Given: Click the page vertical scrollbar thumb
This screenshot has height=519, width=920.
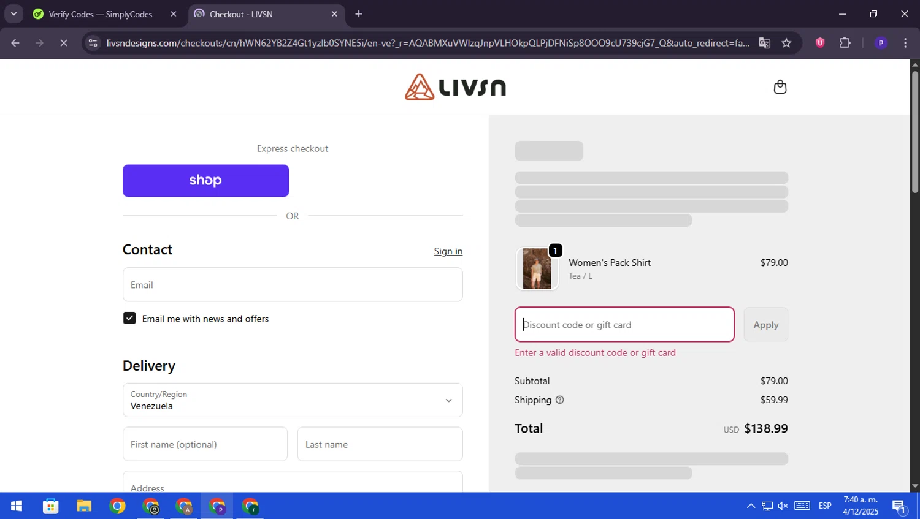Looking at the screenshot, I should tap(914, 133).
